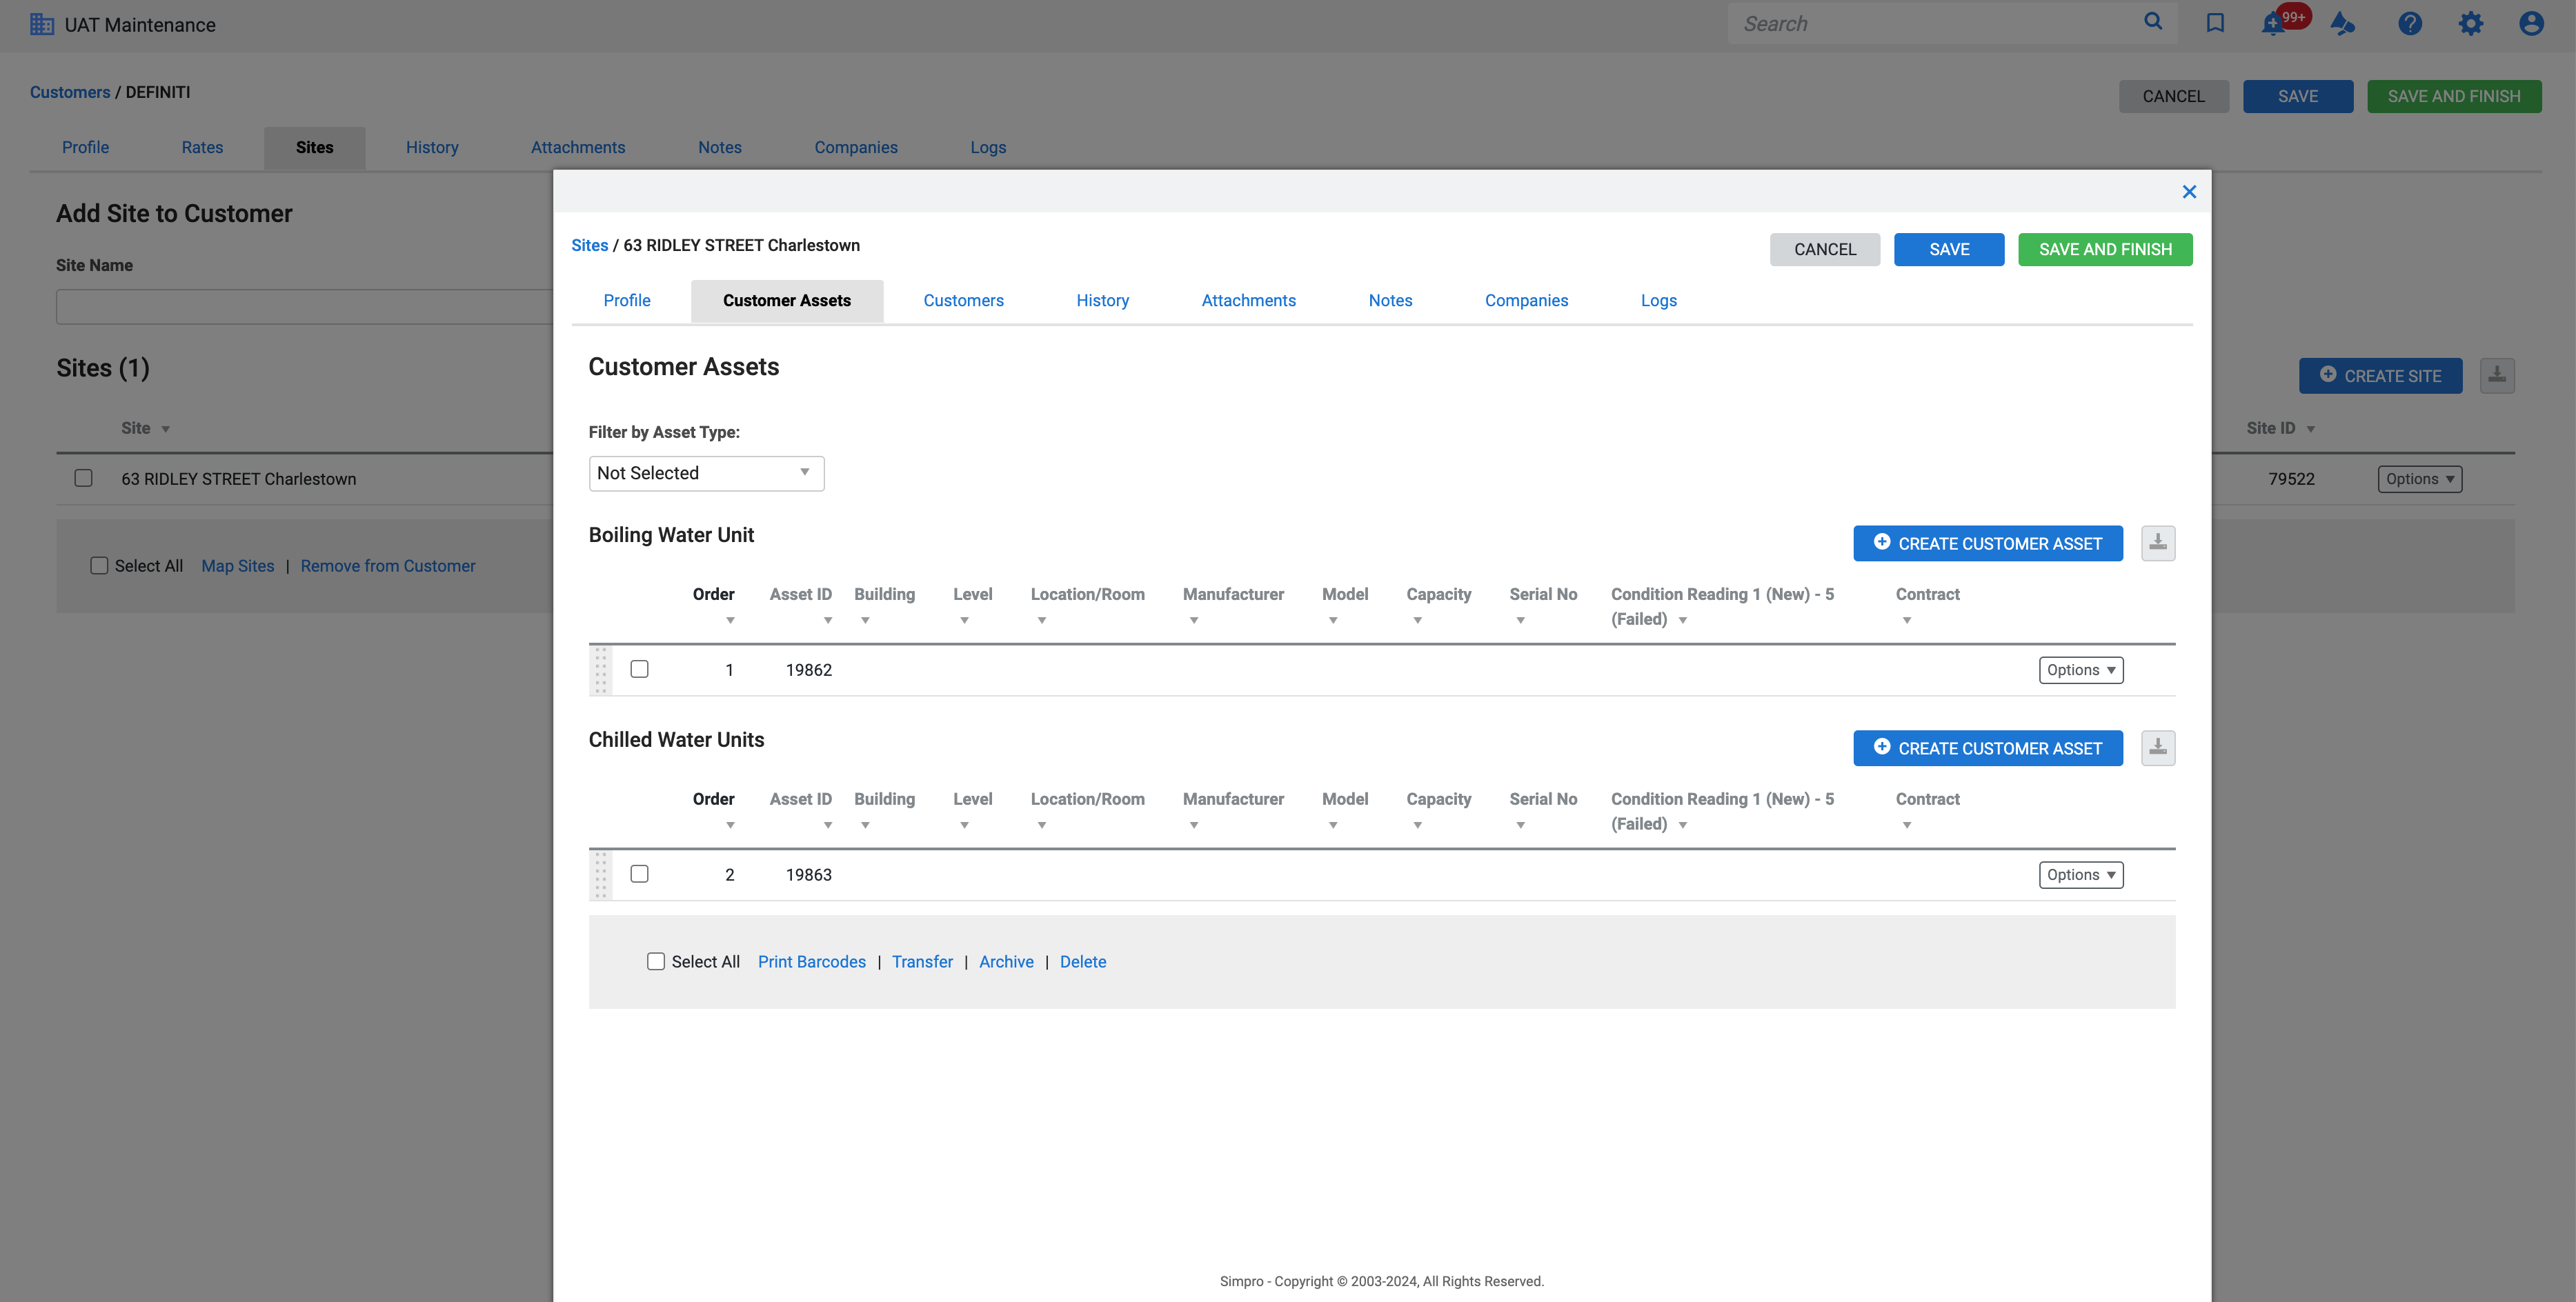
Task: Download Boiling Water Unit asset list
Action: 2158,543
